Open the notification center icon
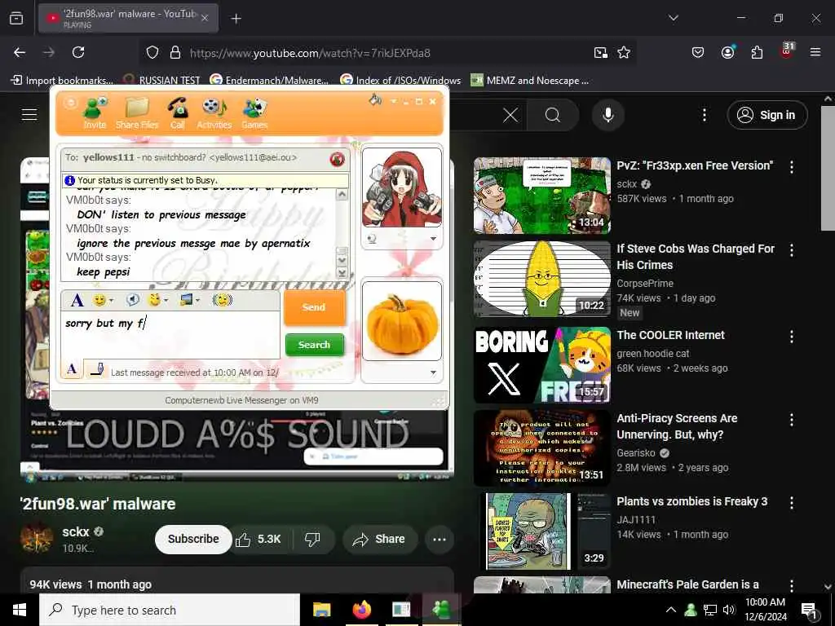Screen dimensions: 835x626 coord(809,611)
